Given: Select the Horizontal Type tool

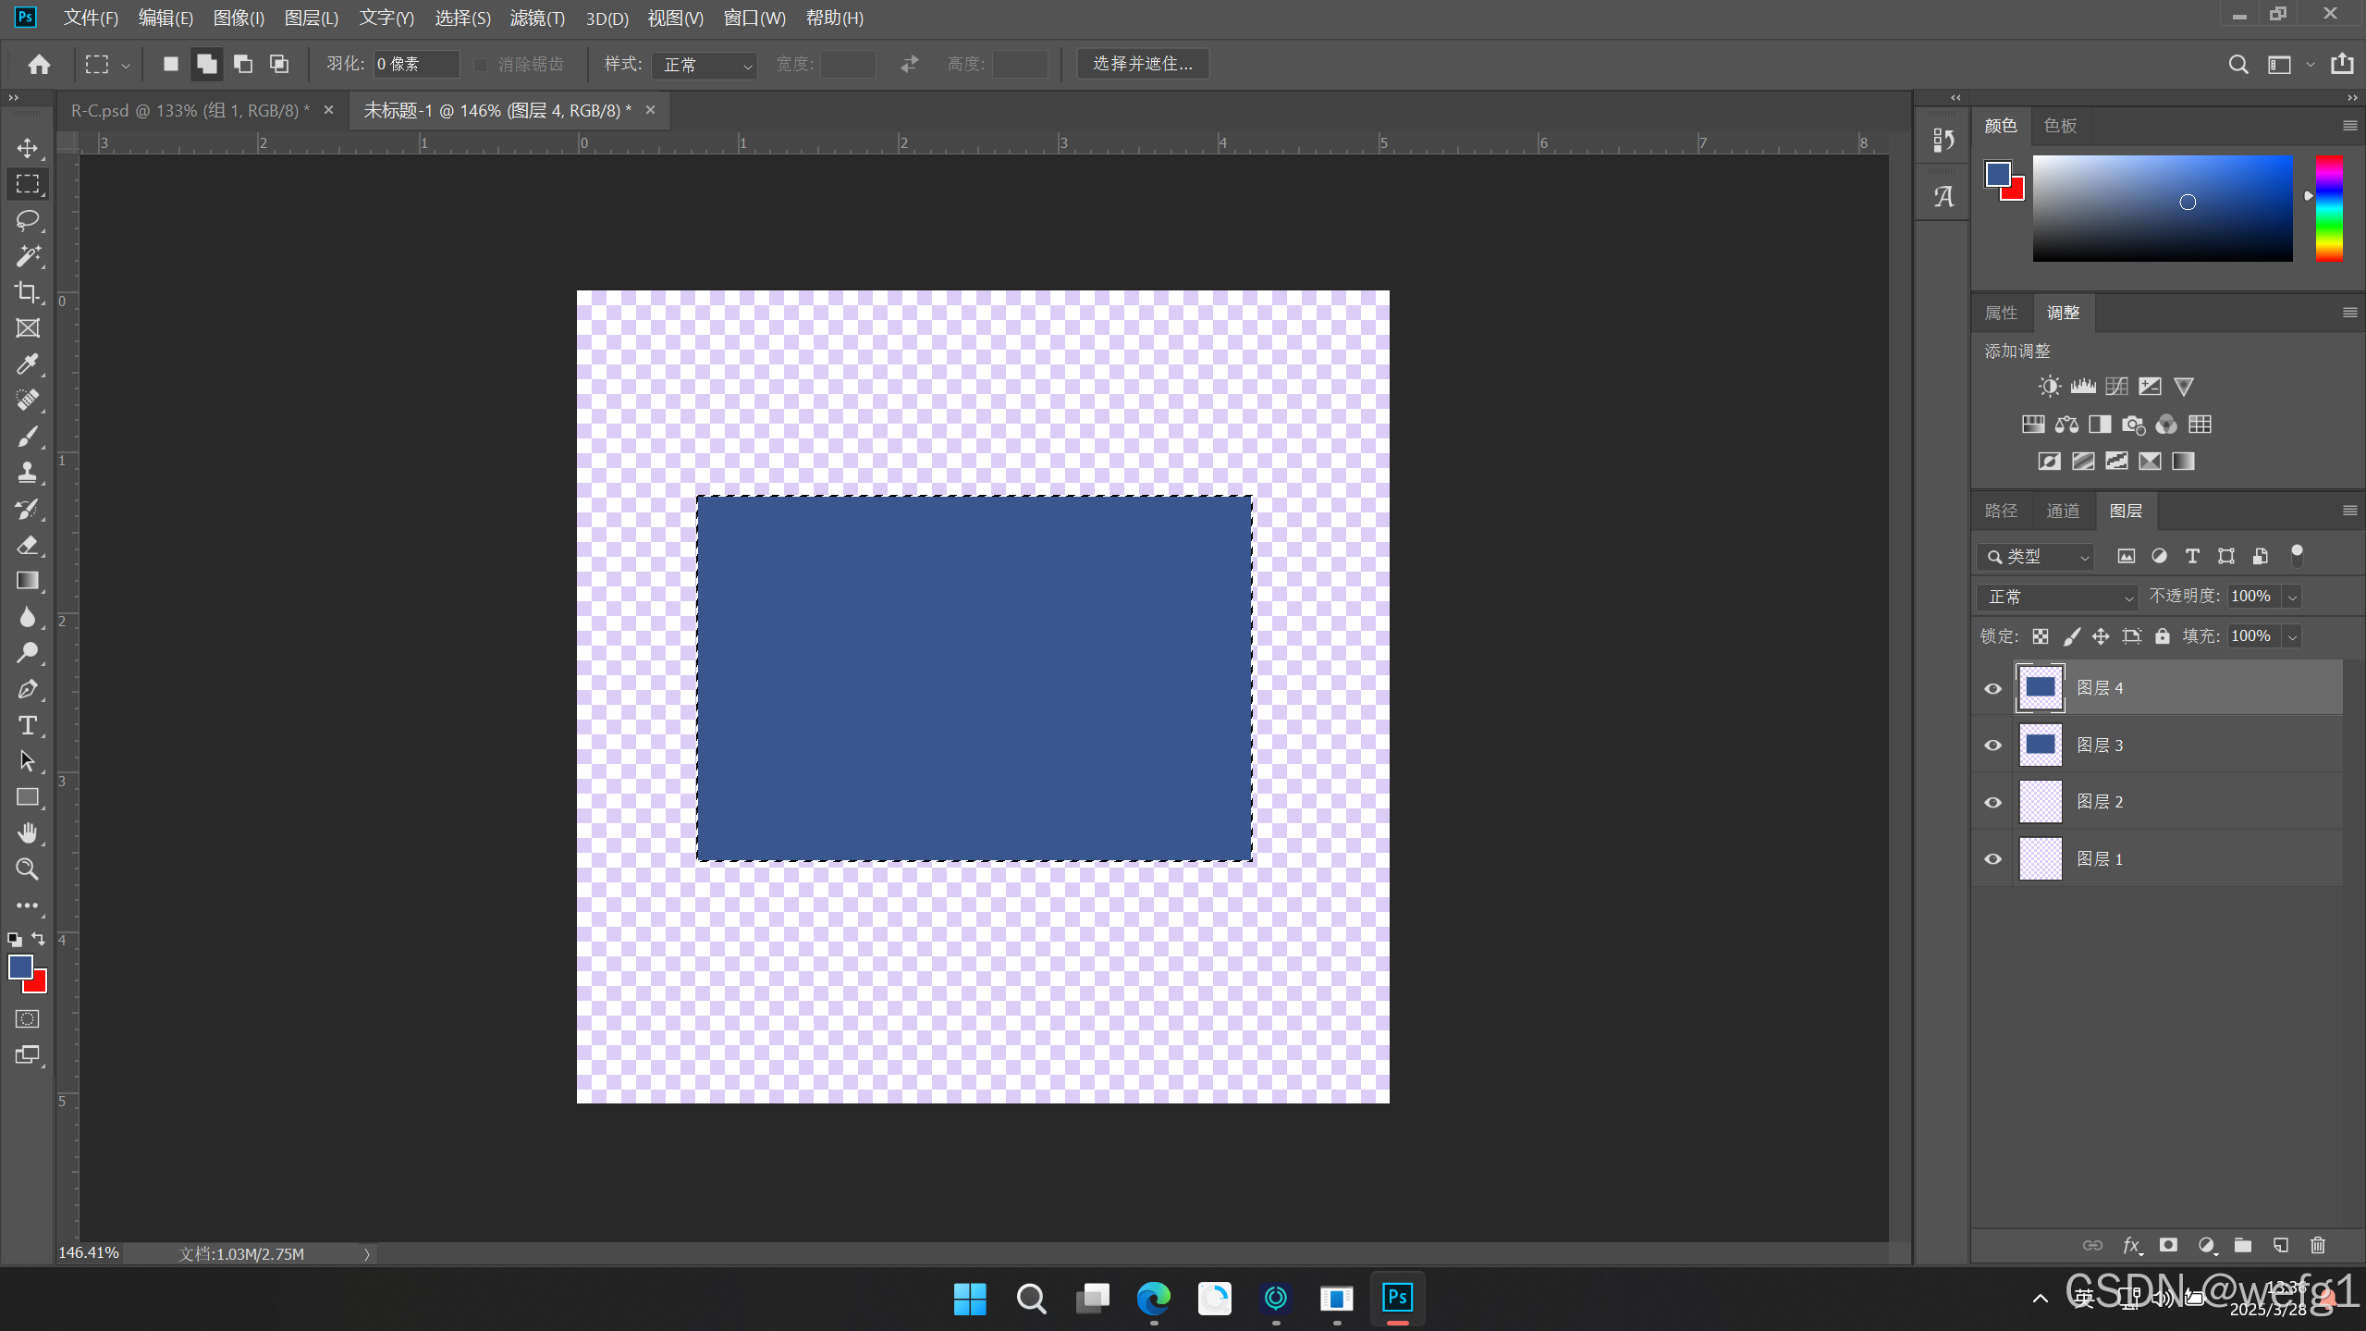Looking at the screenshot, I should (27, 725).
